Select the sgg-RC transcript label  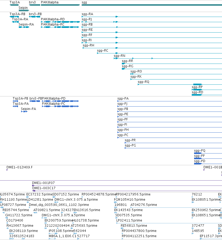point(103,51)
